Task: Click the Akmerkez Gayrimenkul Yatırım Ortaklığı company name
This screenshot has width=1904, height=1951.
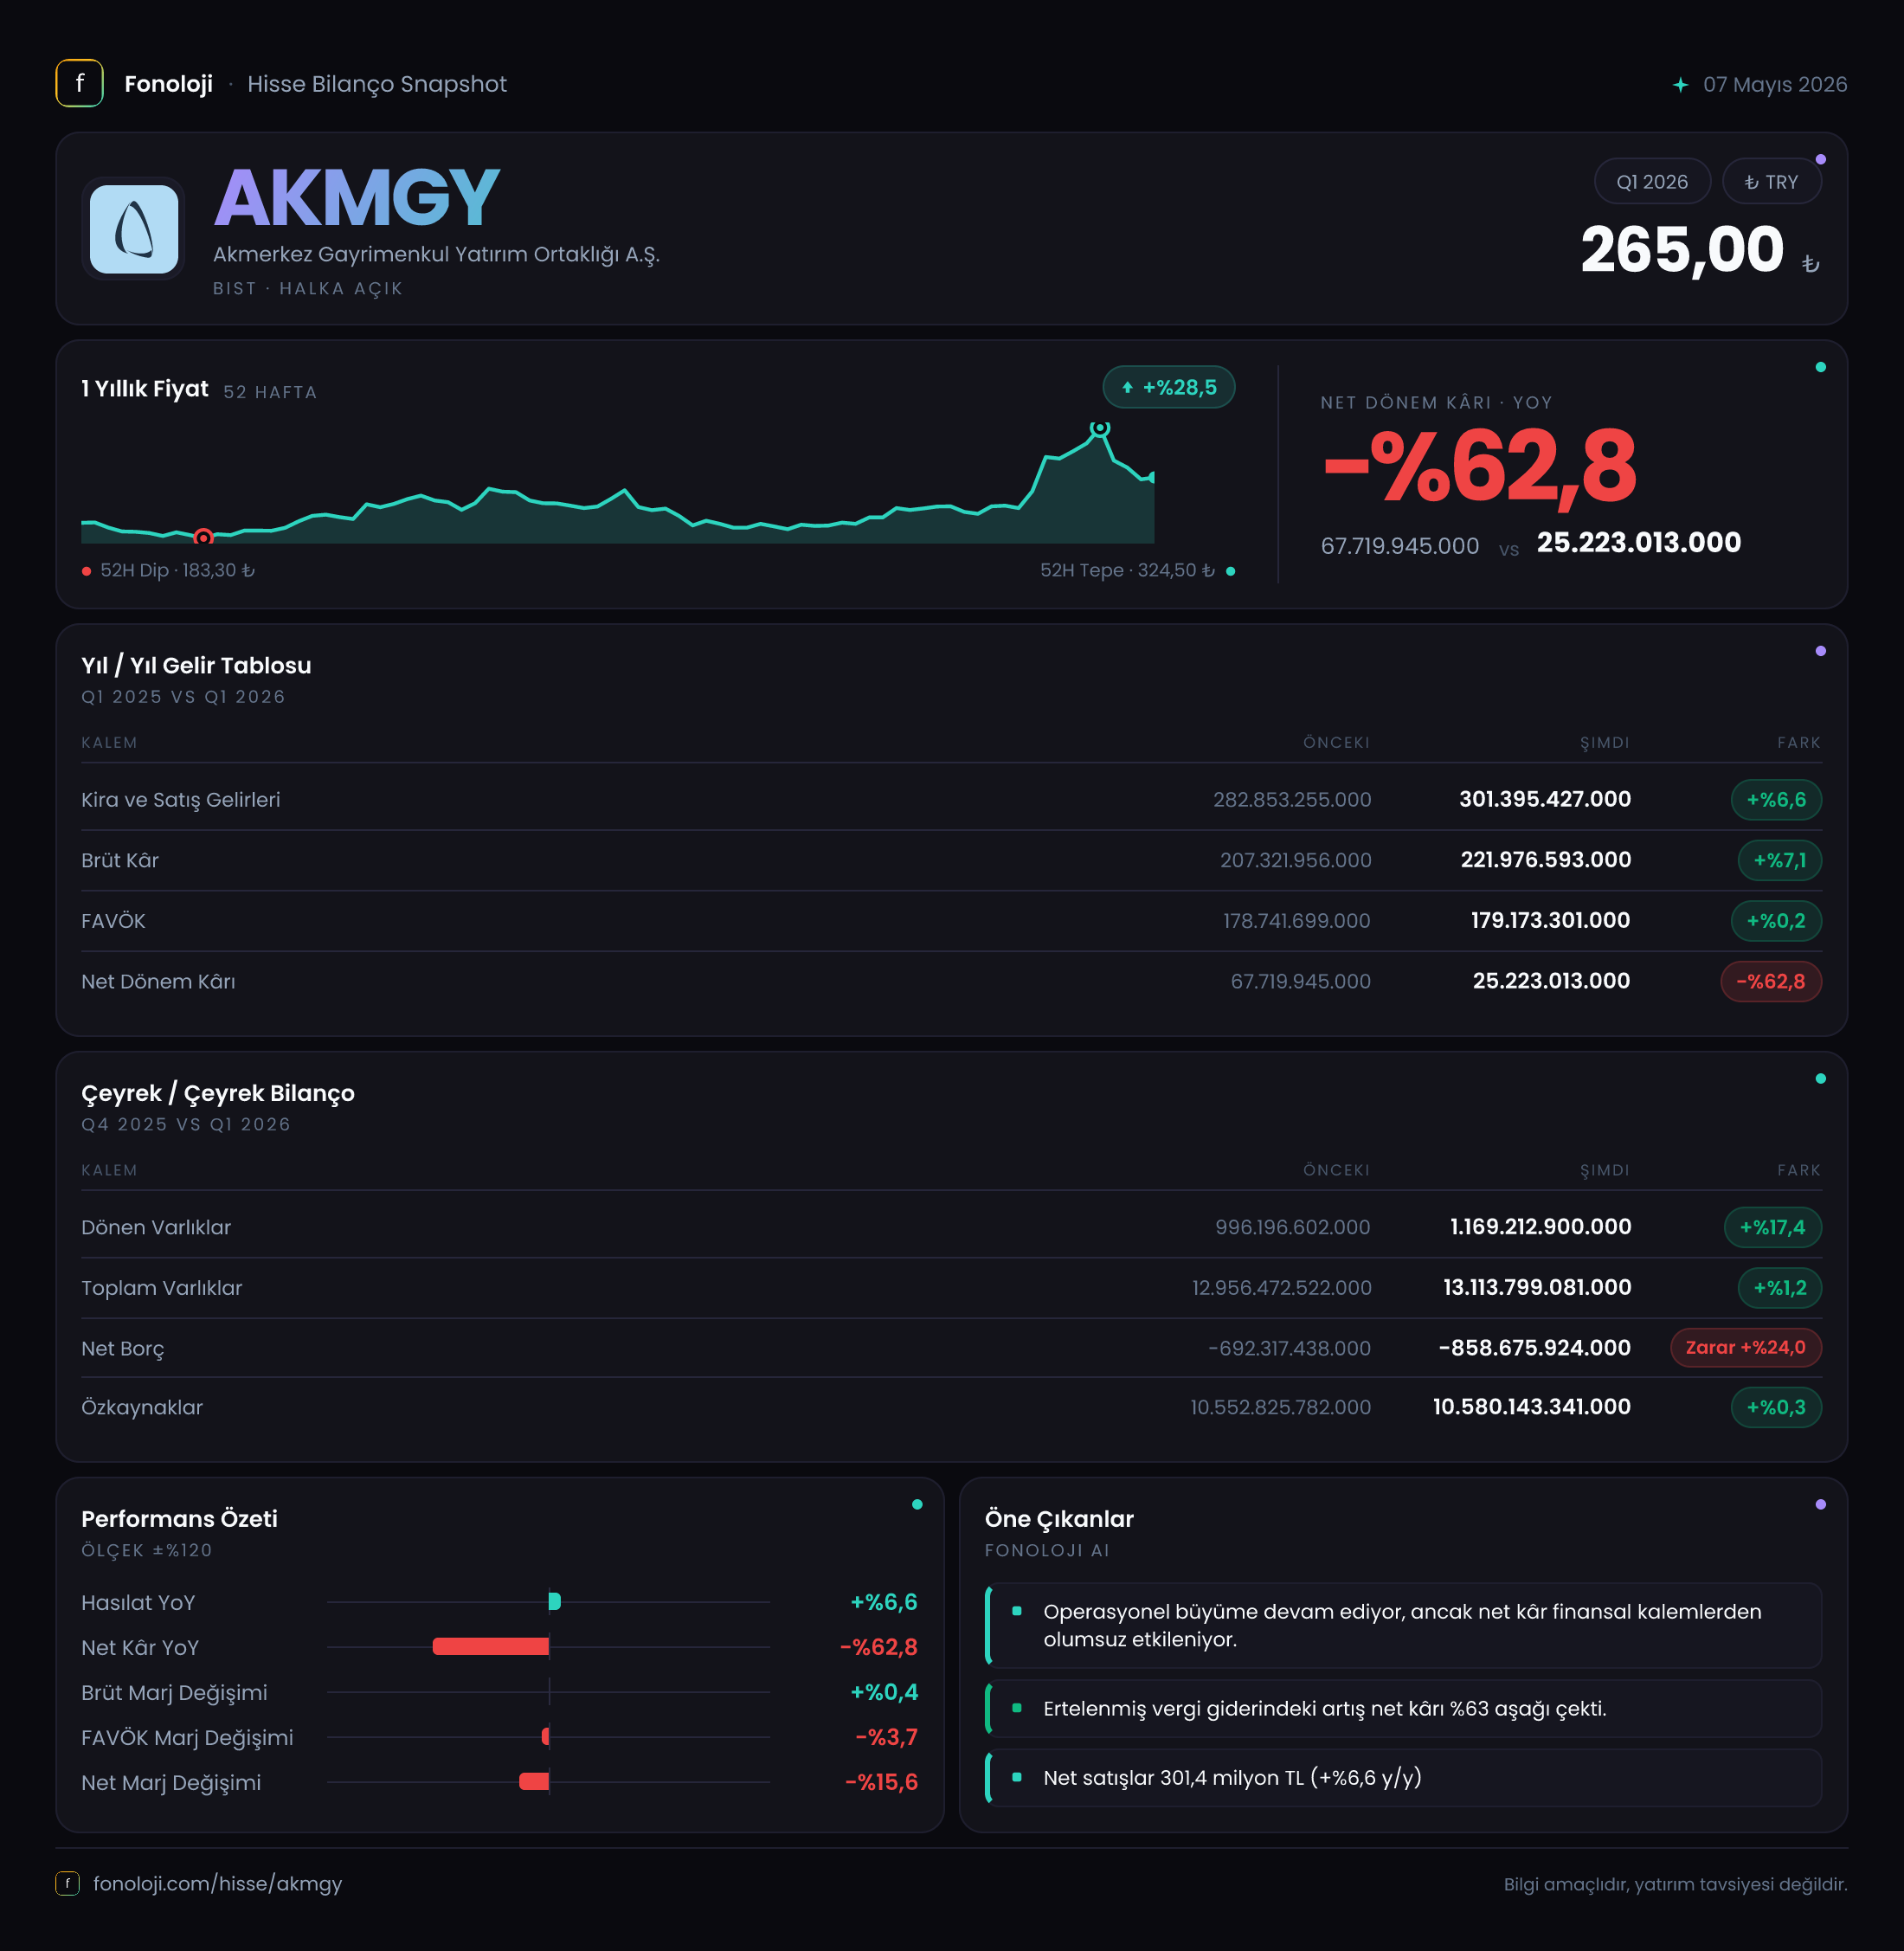Action: pos(436,255)
